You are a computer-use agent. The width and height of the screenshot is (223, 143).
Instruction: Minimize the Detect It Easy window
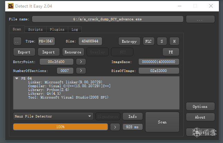[x=180, y=6]
